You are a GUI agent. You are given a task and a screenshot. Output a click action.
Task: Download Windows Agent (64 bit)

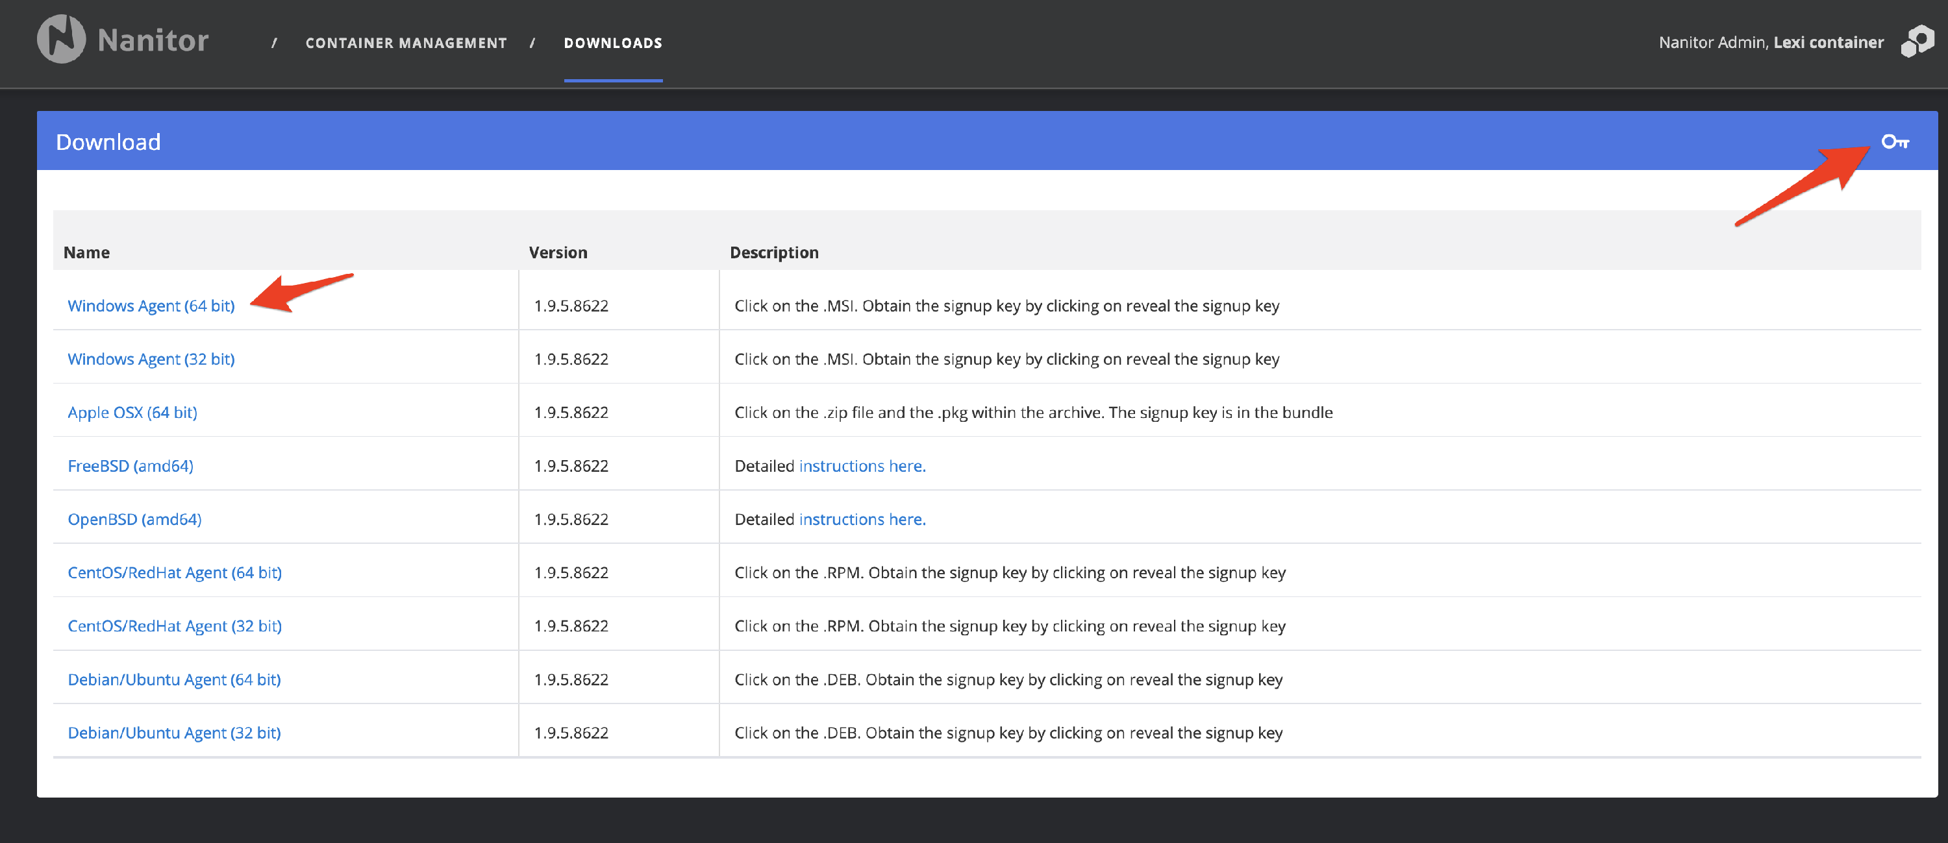(x=151, y=306)
